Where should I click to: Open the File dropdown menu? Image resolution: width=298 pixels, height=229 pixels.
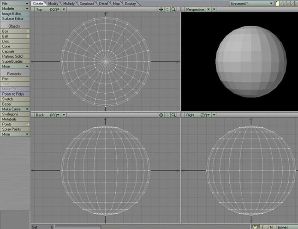[x=15, y=3]
